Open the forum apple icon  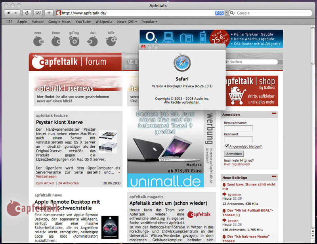(56, 41)
